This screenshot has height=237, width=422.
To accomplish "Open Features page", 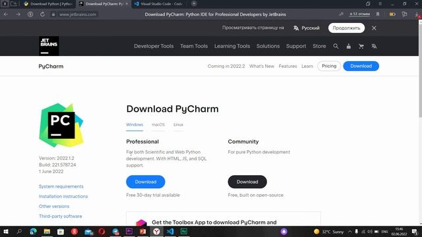I will [x=287, y=66].
